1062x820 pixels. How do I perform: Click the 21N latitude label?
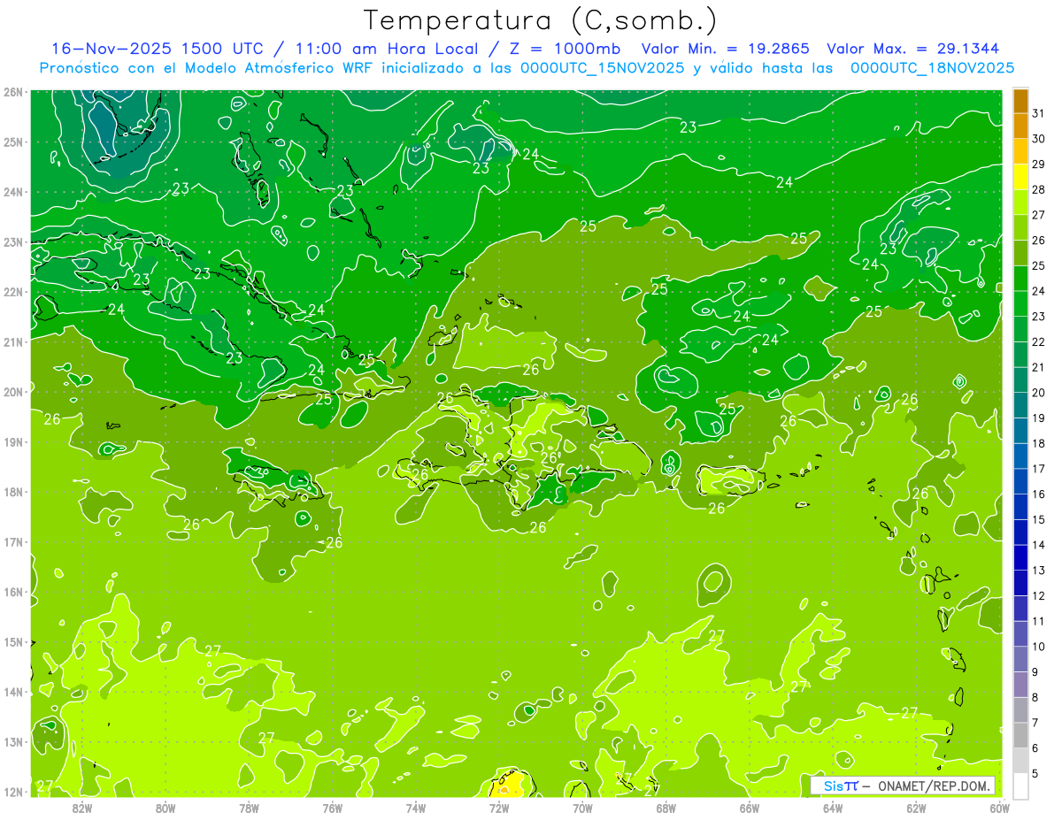coord(13,341)
